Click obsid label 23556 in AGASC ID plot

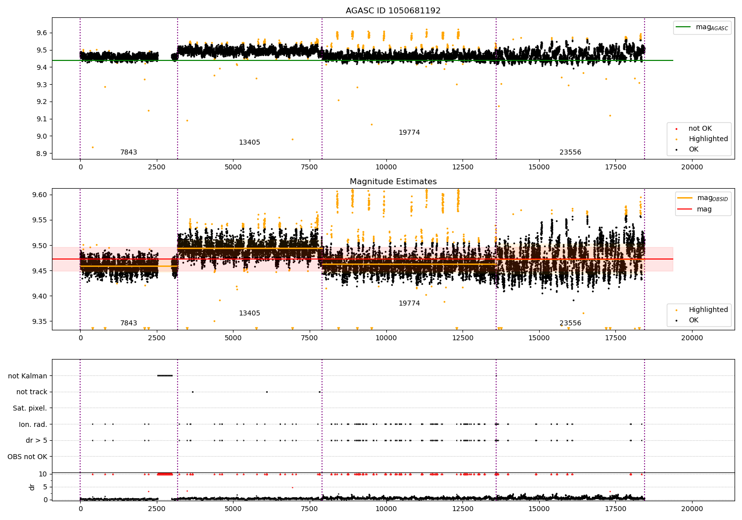570,153
